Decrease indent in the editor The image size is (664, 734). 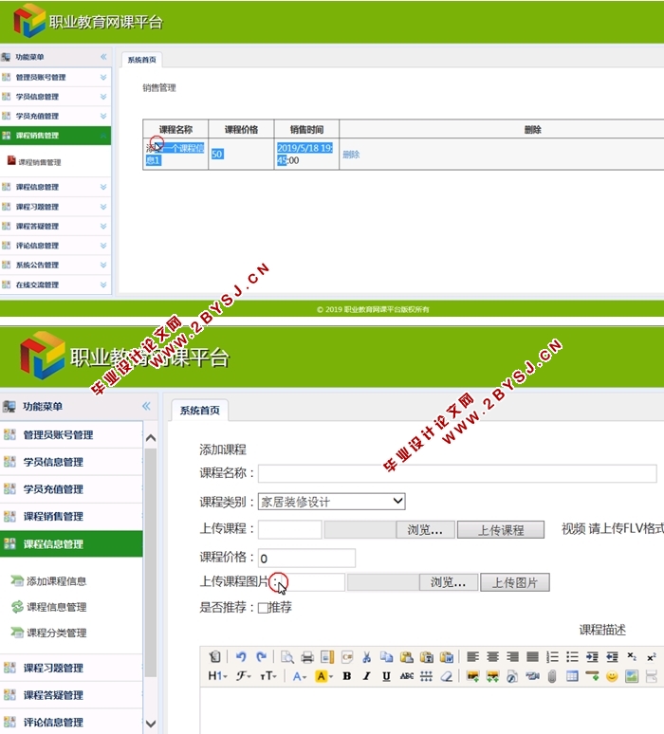(612, 657)
